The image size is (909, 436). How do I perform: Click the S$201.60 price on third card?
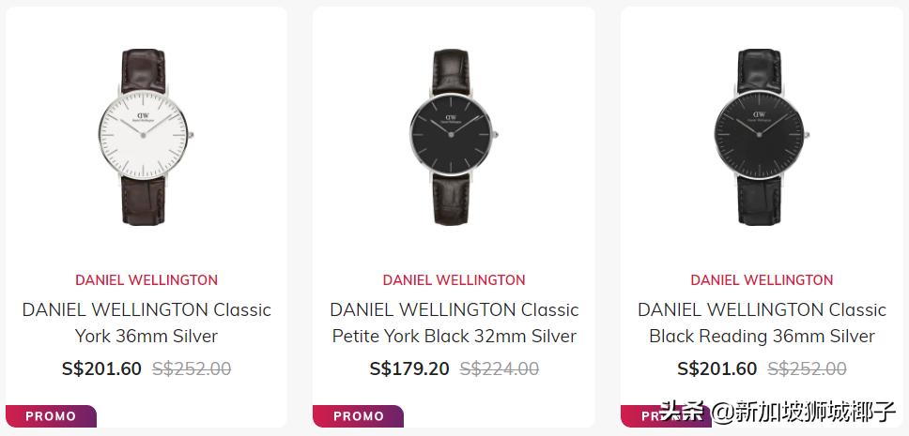716,368
